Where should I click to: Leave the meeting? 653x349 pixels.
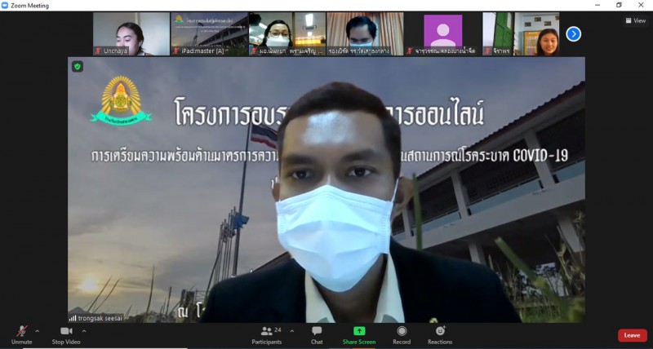coord(632,335)
